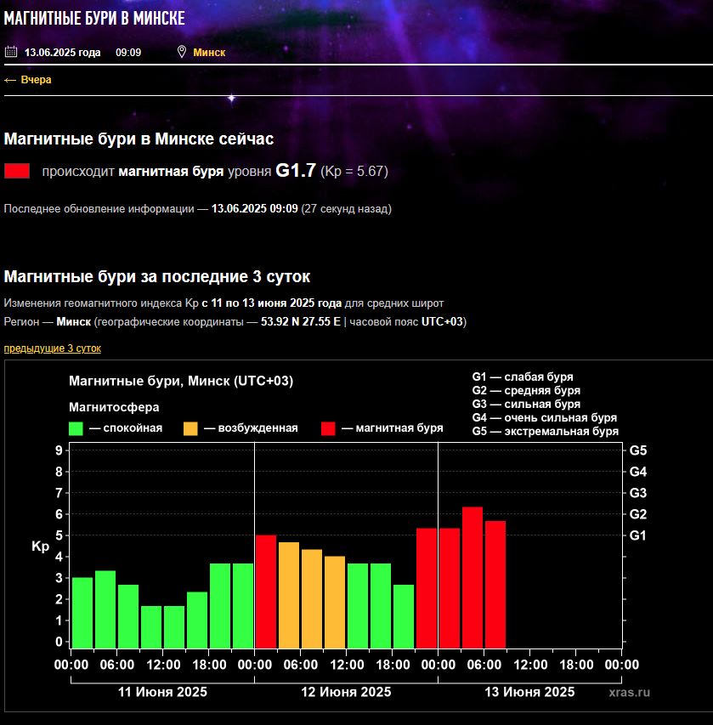Screen dimensions: 713x725
Task: Click the left arrow icon before Вчера
Action: pyautogui.click(x=10, y=80)
